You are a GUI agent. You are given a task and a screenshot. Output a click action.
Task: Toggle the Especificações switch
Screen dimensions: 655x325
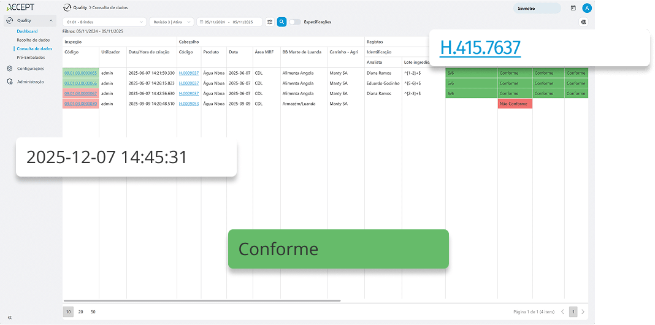click(x=295, y=22)
